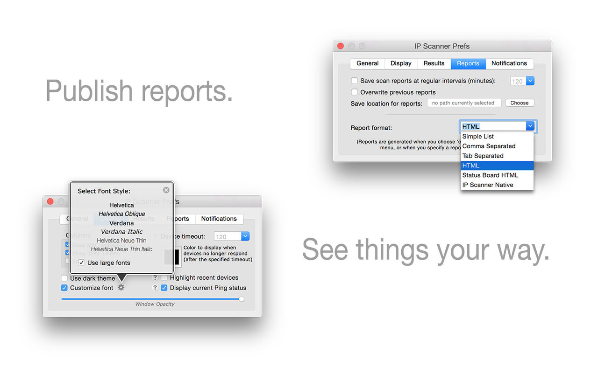Expand the report interval minutes dropdown arrow
598x373 pixels.
pyautogui.click(x=530, y=81)
